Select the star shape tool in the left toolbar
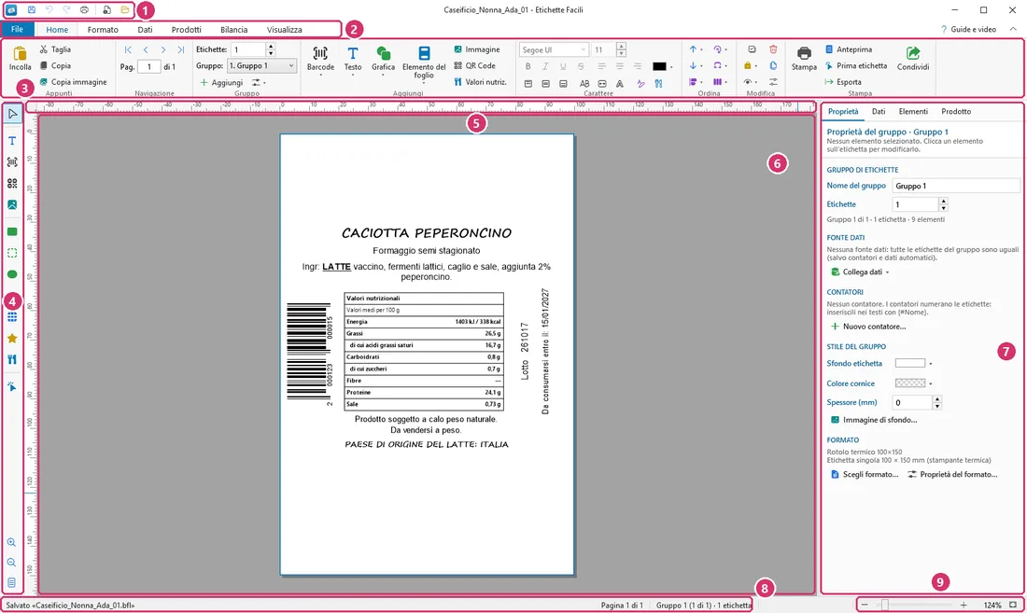The height and width of the screenshot is (613, 1027). click(x=12, y=339)
